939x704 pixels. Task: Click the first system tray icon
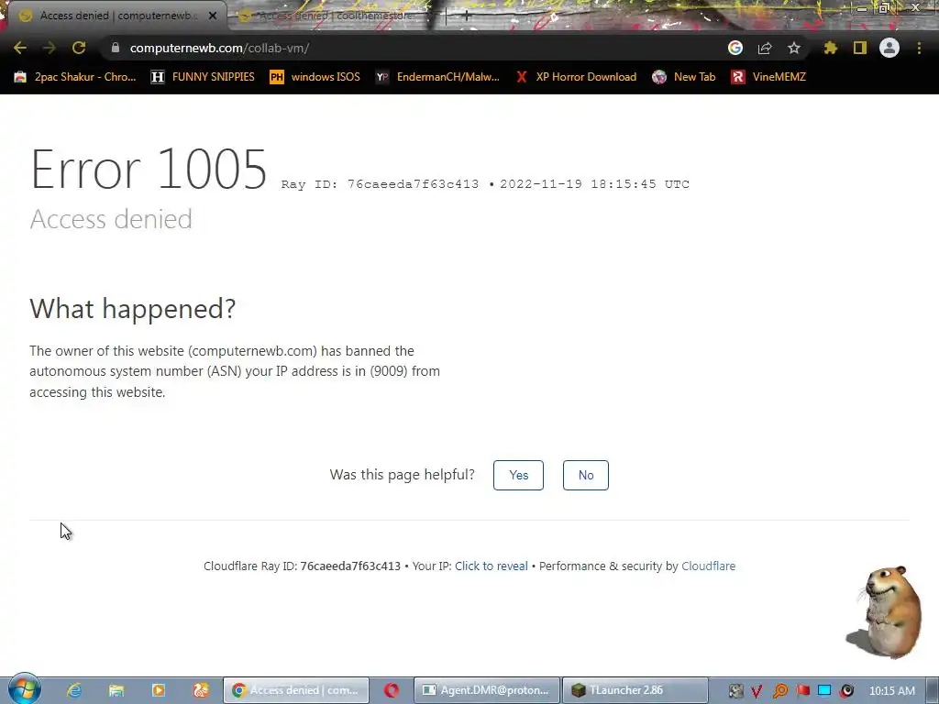pyautogui.click(x=736, y=691)
